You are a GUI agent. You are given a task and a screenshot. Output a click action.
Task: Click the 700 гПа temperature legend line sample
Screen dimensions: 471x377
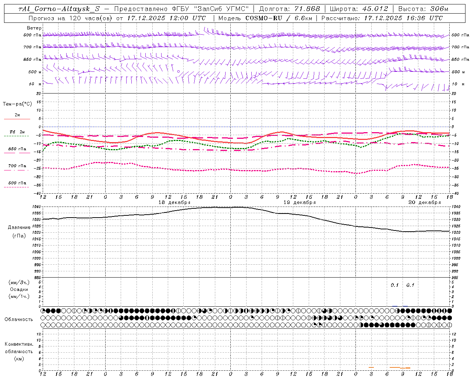(x=17, y=170)
